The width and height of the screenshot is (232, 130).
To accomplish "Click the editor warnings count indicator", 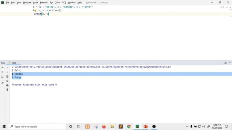I will 222,7.
